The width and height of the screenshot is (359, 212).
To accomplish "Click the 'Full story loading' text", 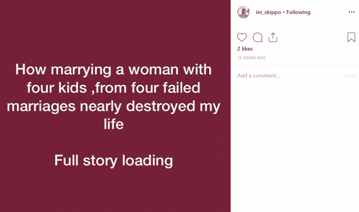I will point(114,160).
